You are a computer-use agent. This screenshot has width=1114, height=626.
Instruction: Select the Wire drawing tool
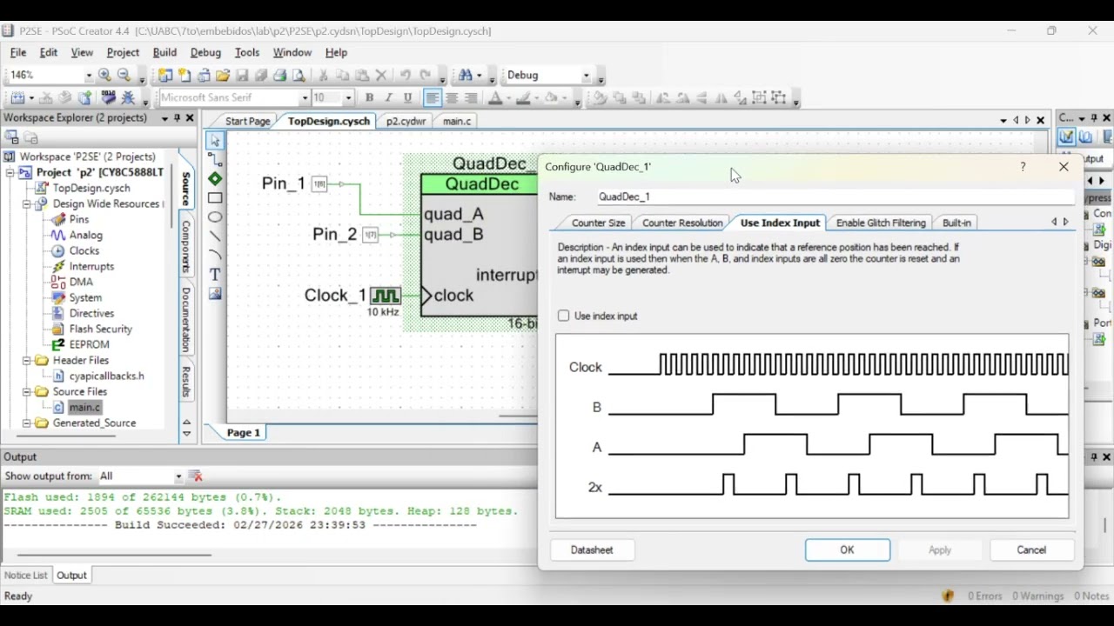pyautogui.click(x=215, y=159)
